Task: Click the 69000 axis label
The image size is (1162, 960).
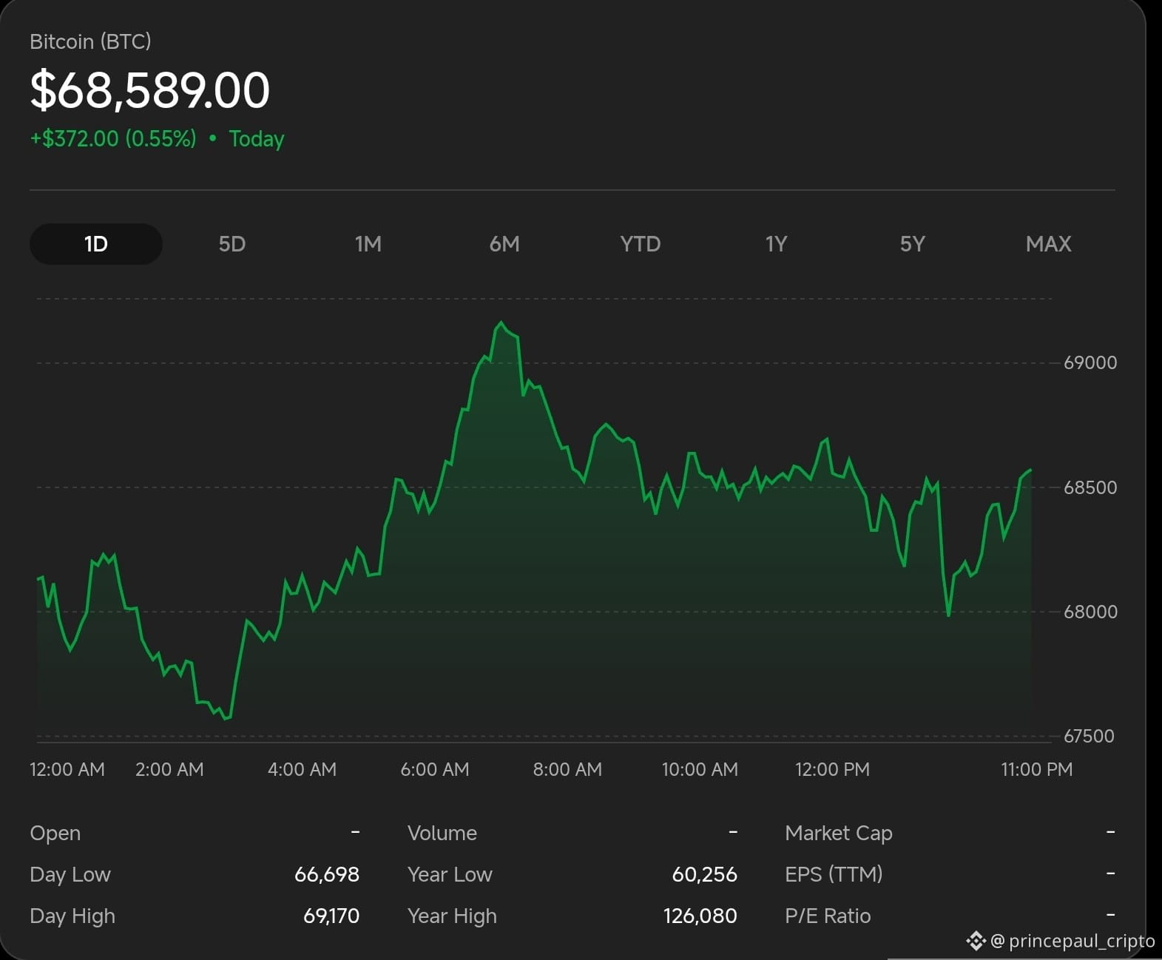Action: [x=1090, y=362]
